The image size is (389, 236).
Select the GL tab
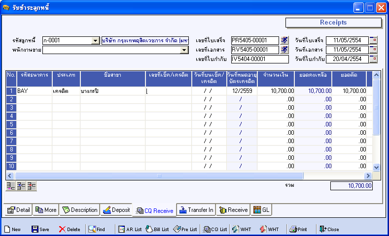pyautogui.click(x=261, y=210)
